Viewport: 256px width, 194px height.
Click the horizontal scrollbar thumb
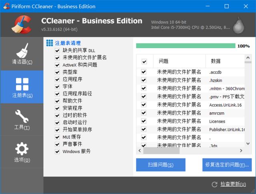pyautogui.click(x=161, y=151)
